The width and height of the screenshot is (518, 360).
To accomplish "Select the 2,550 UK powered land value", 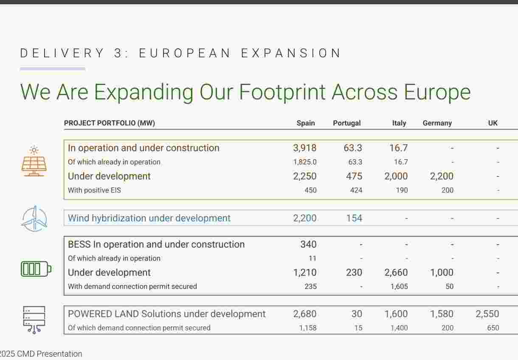I will [x=487, y=314].
